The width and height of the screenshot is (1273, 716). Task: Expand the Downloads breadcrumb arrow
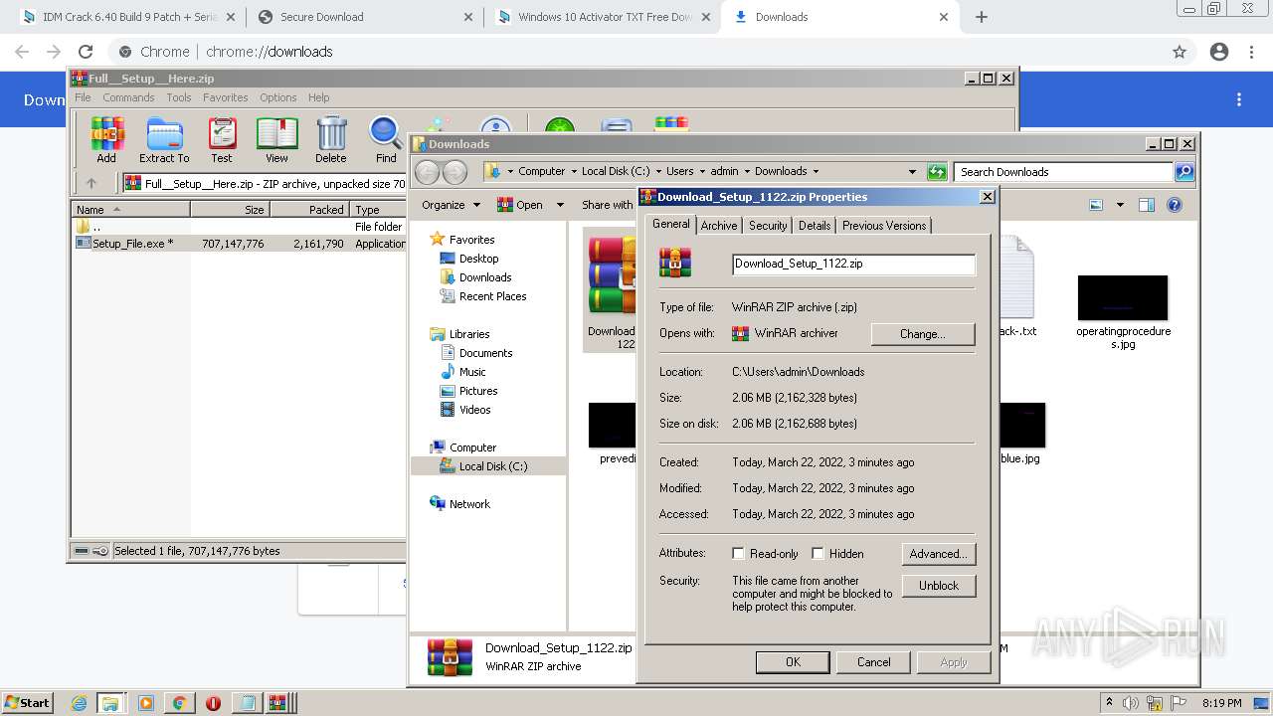click(816, 171)
